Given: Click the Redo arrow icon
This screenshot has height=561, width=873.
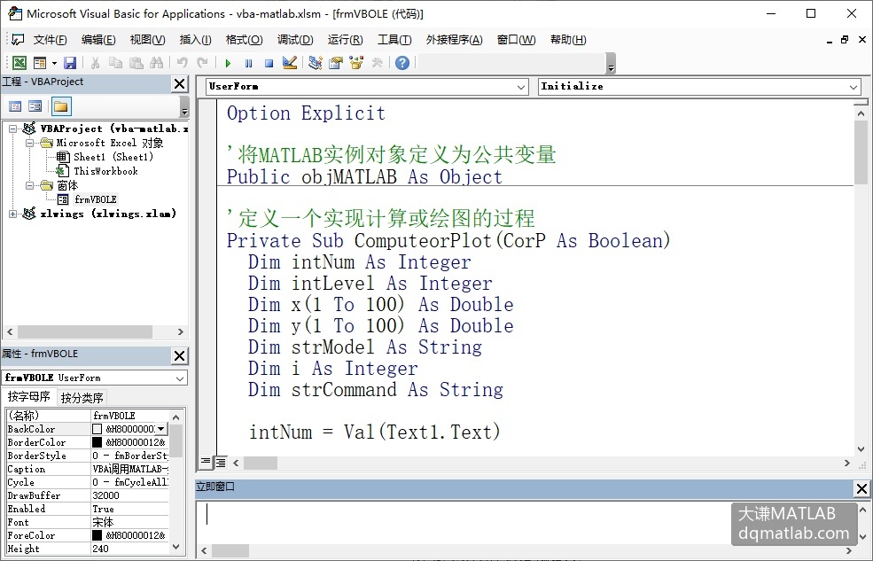Looking at the screenshot, I should click(203, 63).
